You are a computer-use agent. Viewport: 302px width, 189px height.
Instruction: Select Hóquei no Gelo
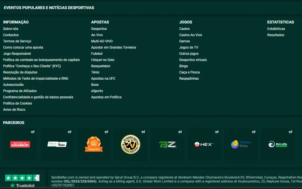103,60
